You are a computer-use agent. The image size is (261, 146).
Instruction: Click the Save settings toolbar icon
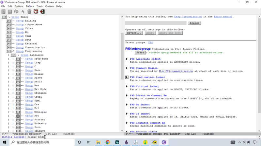10,12
